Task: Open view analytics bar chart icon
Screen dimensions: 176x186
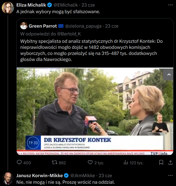Action: coord(126,163)
